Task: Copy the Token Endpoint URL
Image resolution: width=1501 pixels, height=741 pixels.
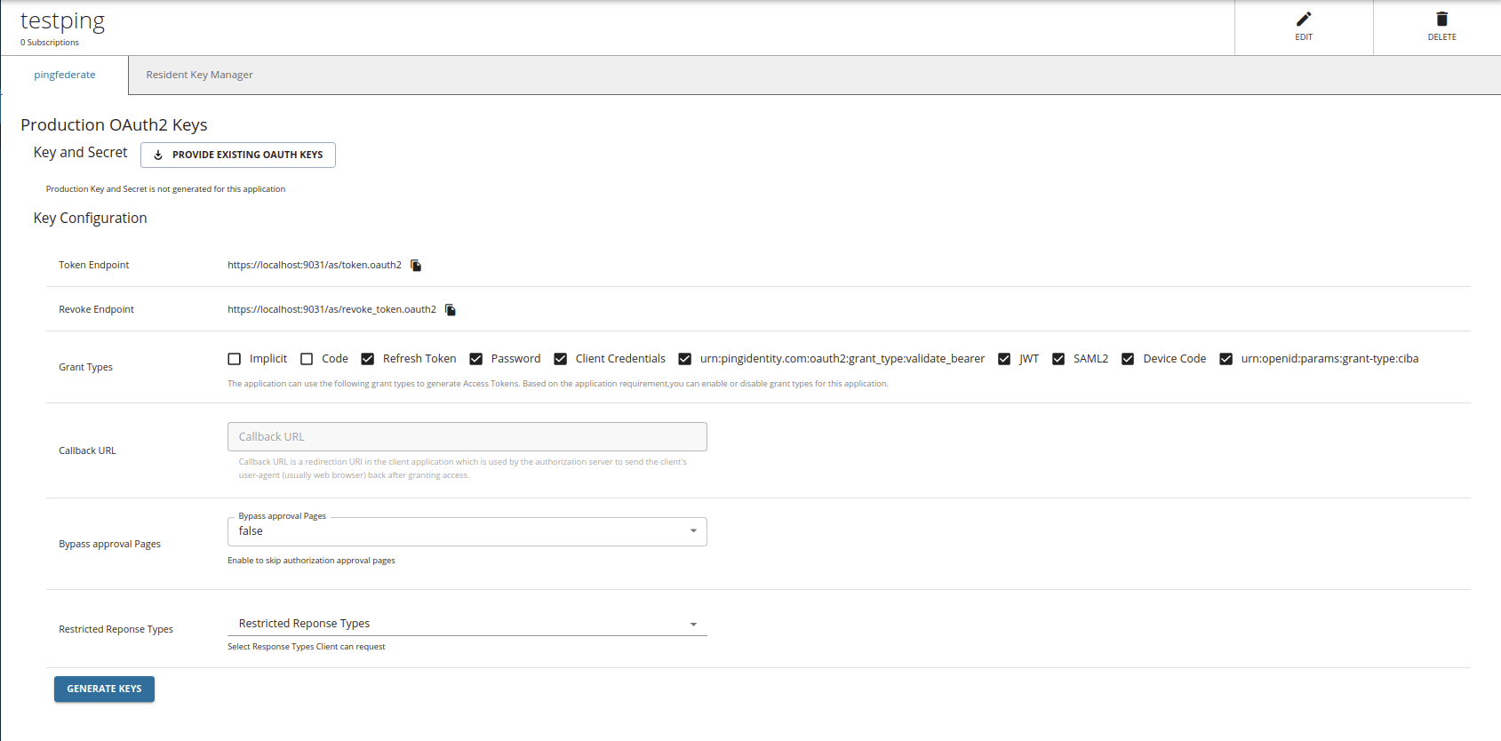Action: coord(416,266)
